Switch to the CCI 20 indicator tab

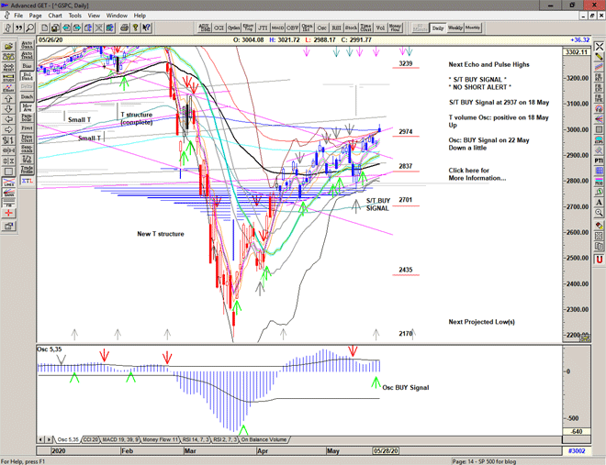(x=91, y=439)
